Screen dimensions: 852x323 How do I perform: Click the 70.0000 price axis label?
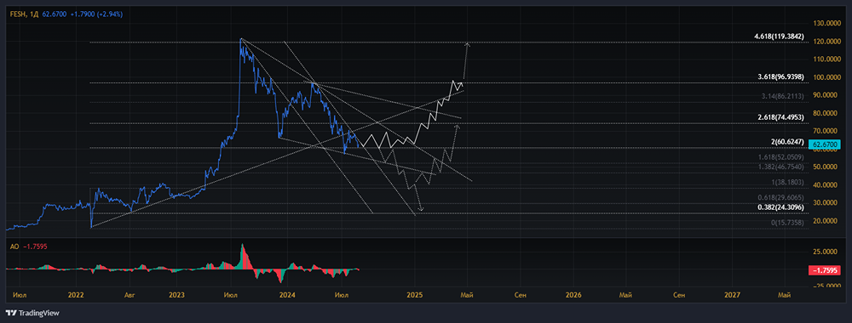coord(825,131)
